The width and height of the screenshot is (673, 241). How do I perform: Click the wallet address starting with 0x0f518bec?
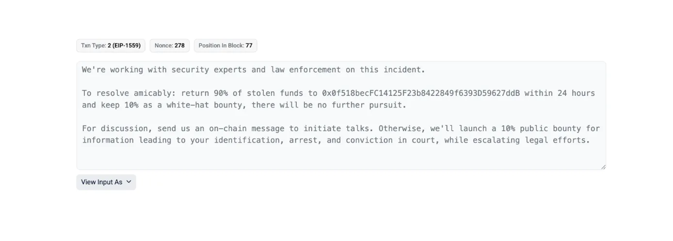[421, 93]
